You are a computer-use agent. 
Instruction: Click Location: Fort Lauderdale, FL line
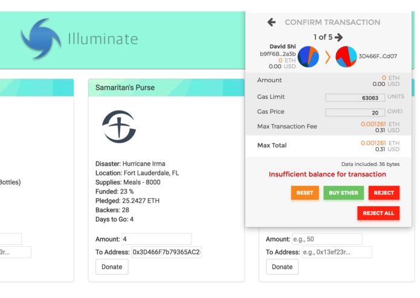click(x=137, y=173)
